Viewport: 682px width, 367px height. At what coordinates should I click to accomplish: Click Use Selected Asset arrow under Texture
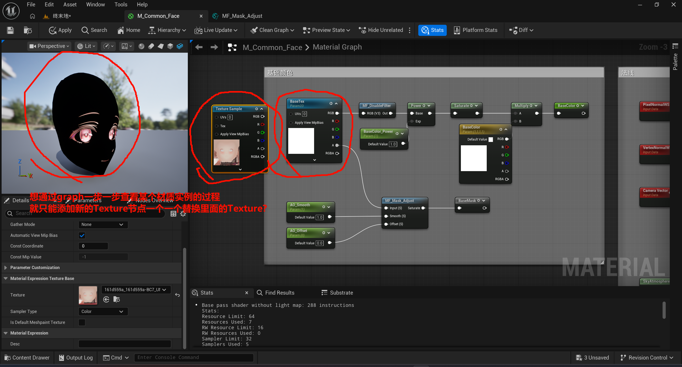coord(106,299)
